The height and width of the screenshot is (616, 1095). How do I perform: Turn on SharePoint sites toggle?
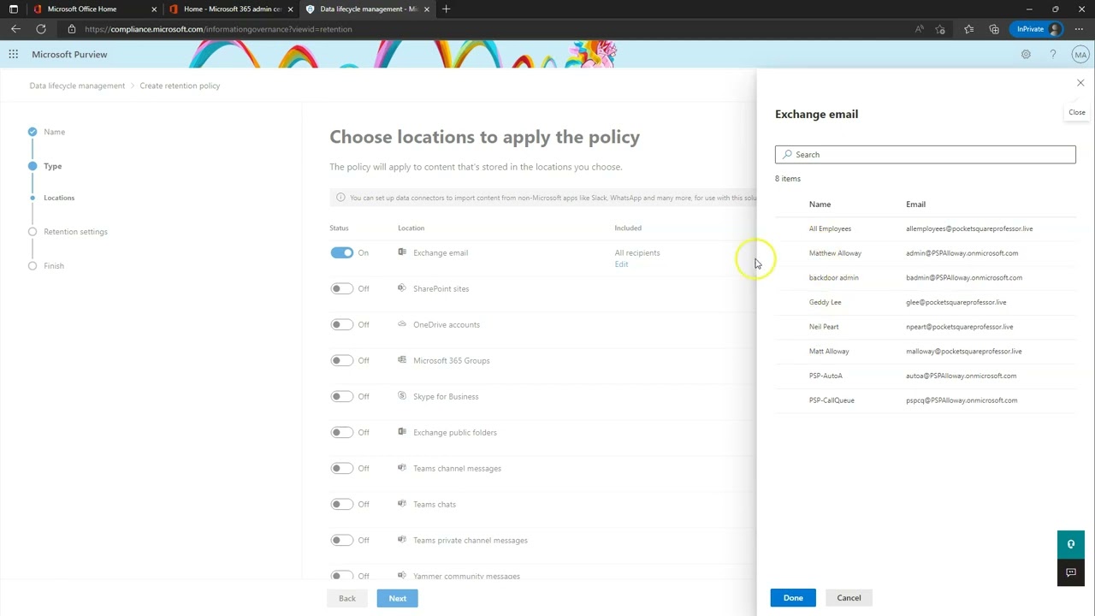click(341, 288)
